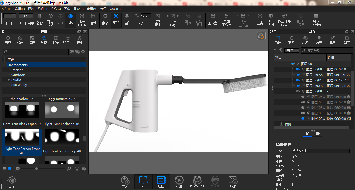The image size is (355, 190).
Task: Switch to library 收藏夹 favorites tab
Action: (68, 40)
